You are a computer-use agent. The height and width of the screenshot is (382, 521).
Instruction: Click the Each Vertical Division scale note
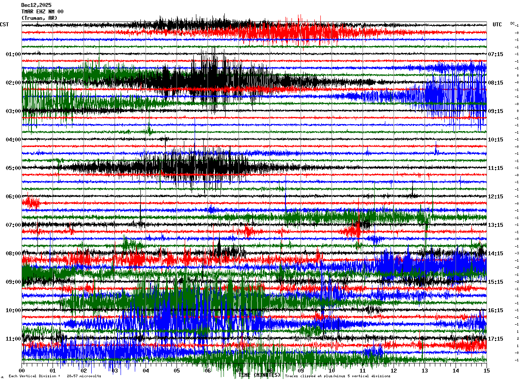click(55, 376)
